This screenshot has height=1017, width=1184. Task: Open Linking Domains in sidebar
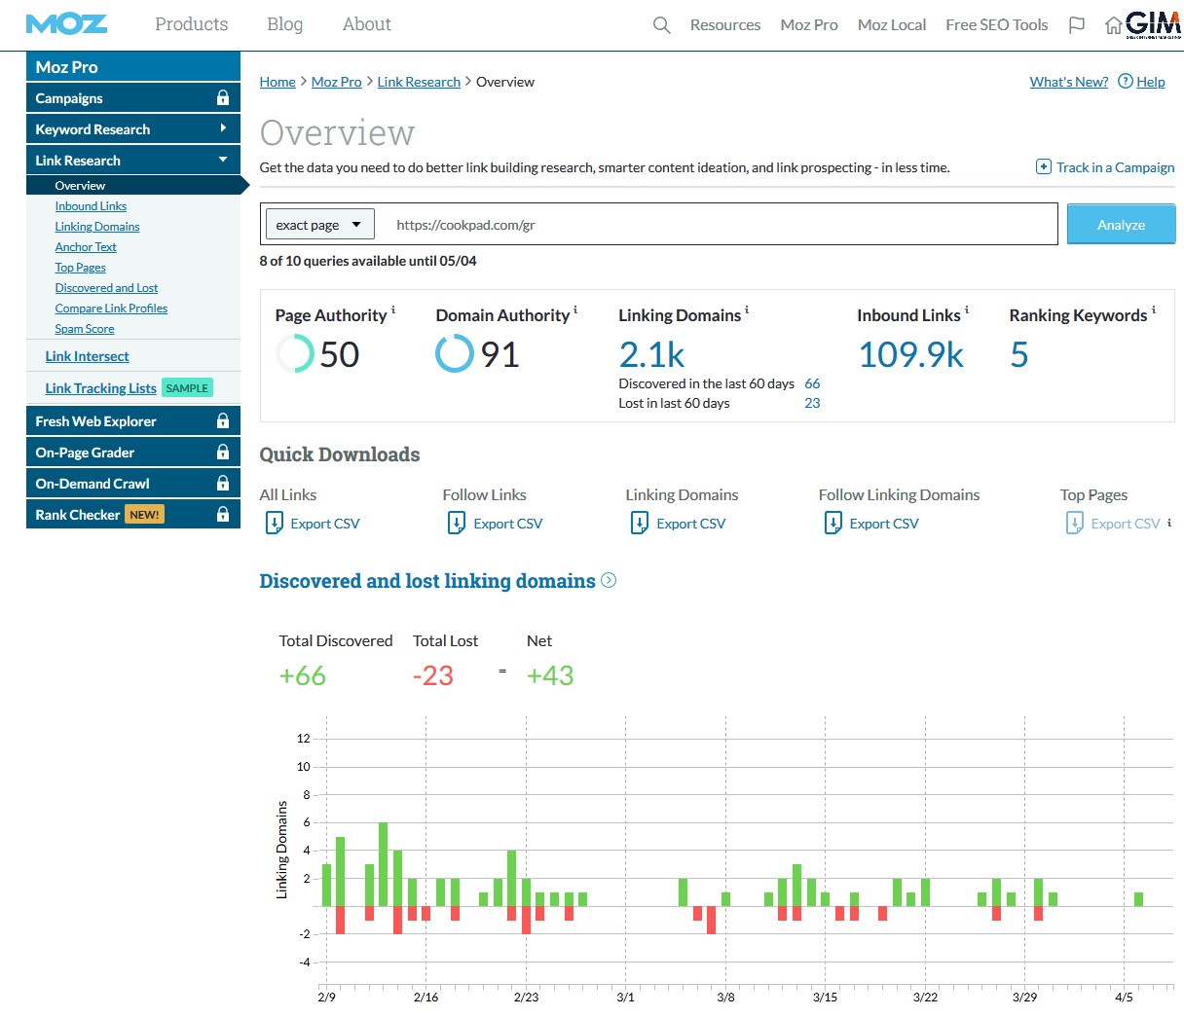point(97,227)
